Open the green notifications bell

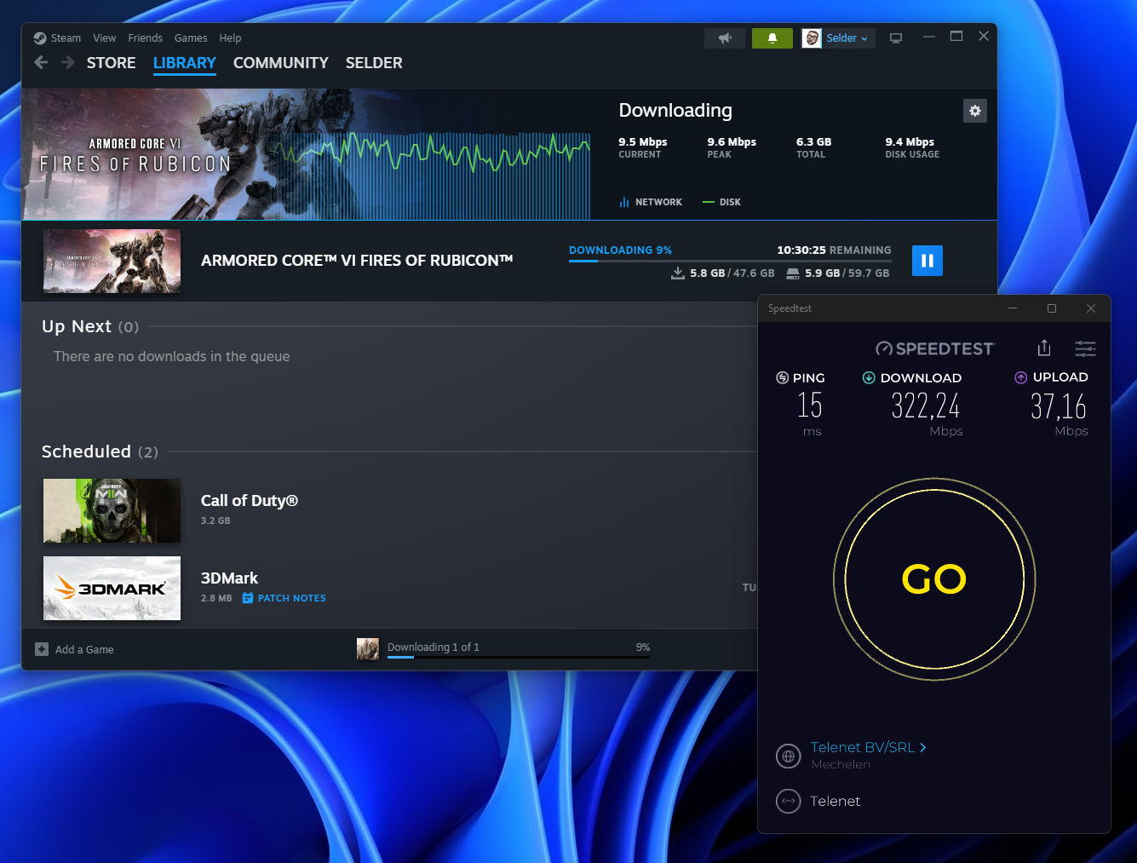[772, 38]
